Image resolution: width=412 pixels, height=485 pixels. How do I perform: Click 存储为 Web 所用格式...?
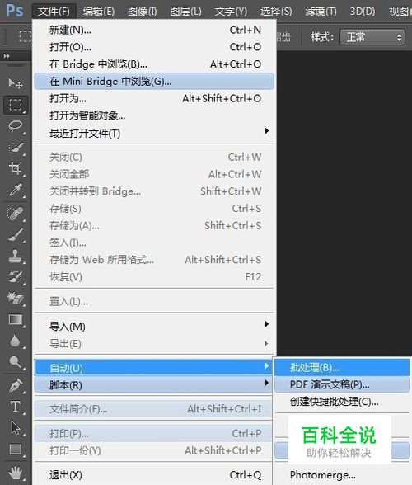tap(154, 260)
